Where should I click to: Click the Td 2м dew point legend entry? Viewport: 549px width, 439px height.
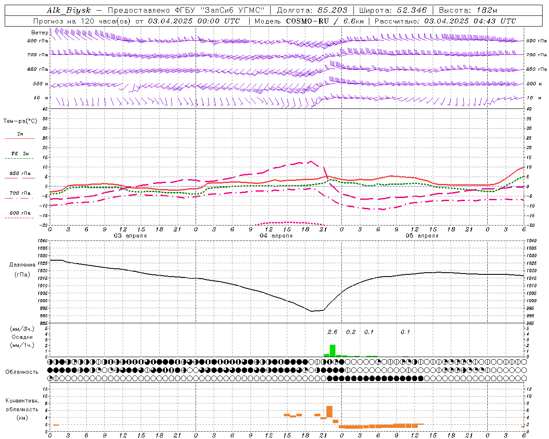point(20,153)
